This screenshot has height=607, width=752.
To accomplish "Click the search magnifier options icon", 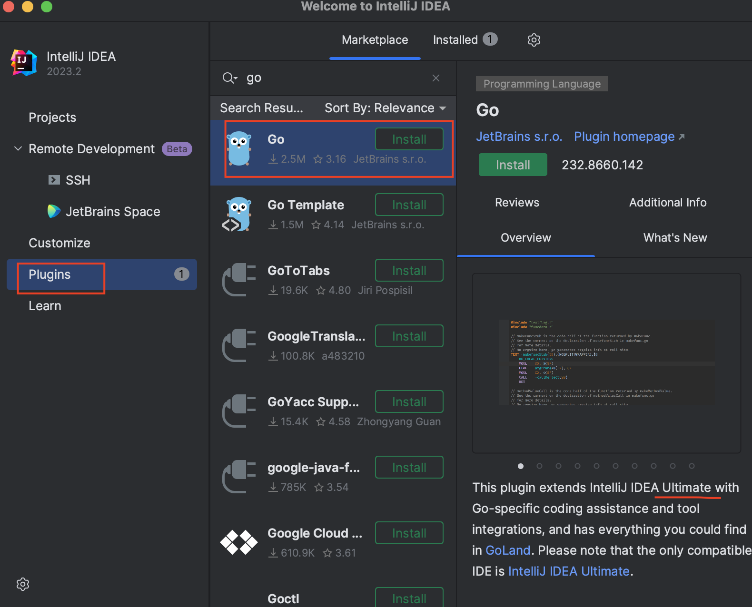I will point(230,78).
